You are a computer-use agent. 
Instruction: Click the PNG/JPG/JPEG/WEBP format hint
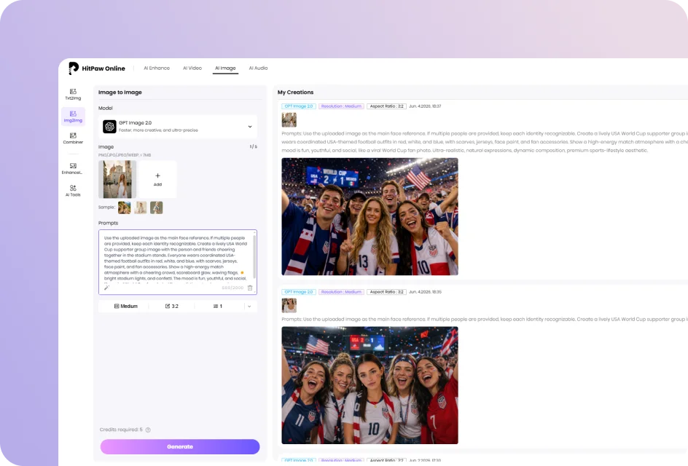(125, 155)
